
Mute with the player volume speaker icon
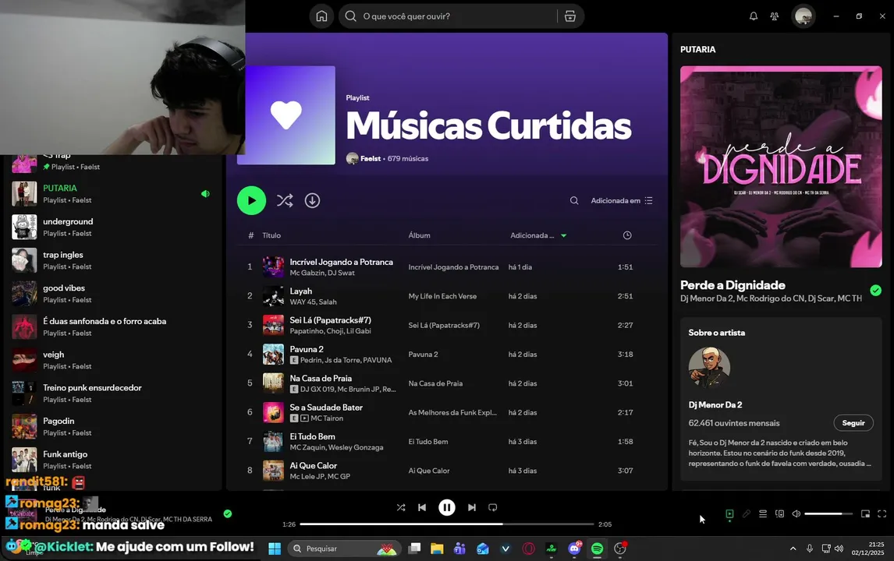(x=796, y=513)
